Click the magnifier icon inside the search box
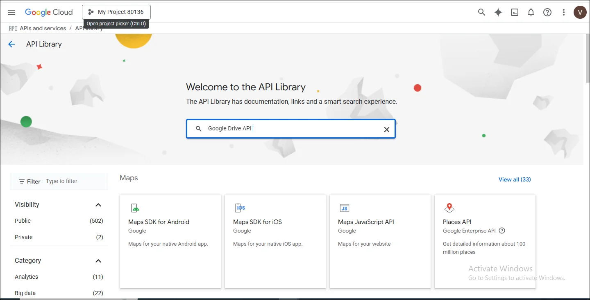 coord(199,129)
